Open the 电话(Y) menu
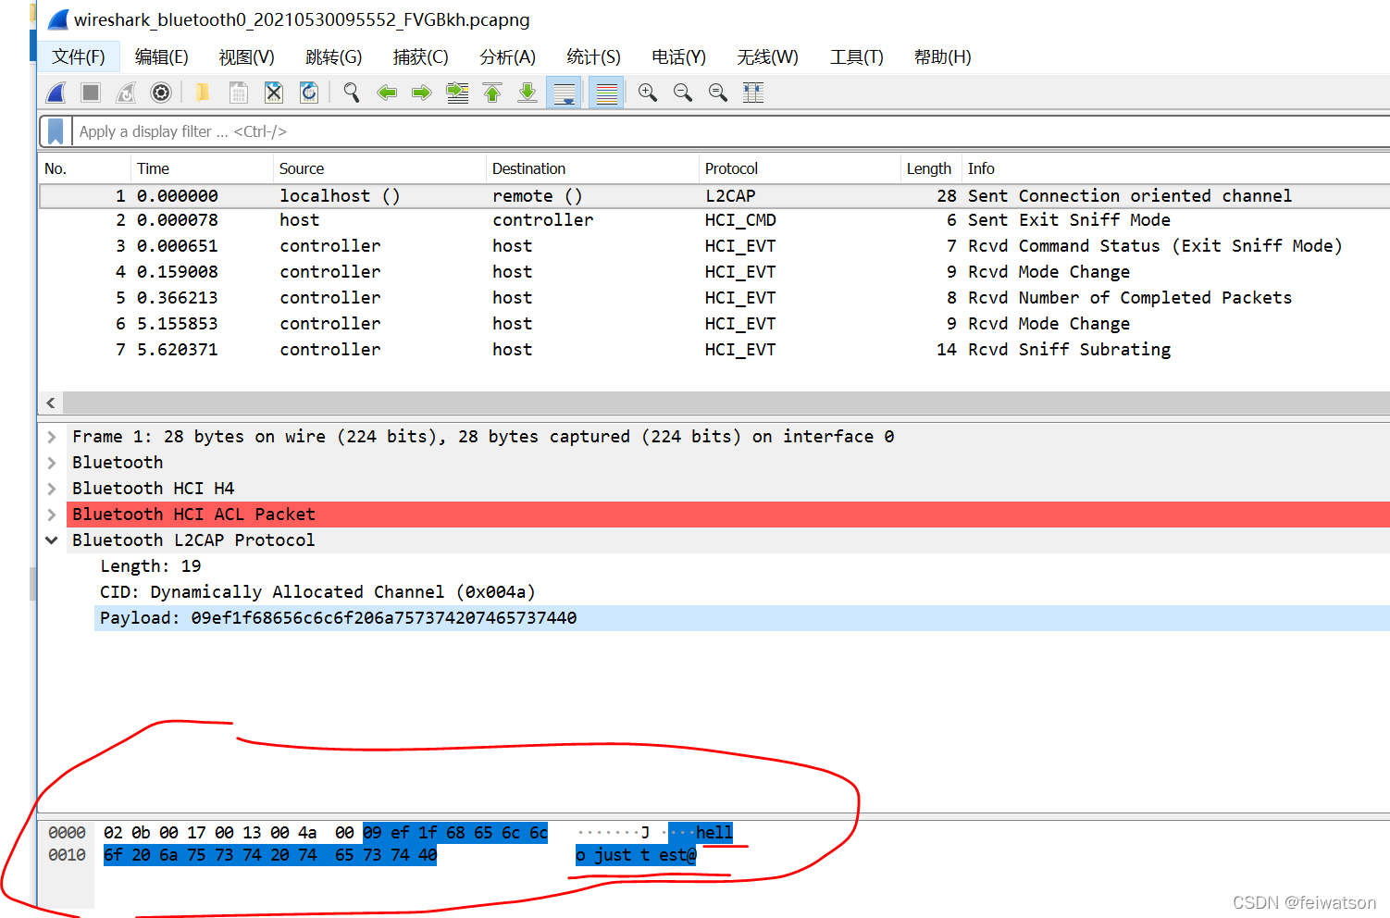The image size is (1390, 918). [679, 57]
